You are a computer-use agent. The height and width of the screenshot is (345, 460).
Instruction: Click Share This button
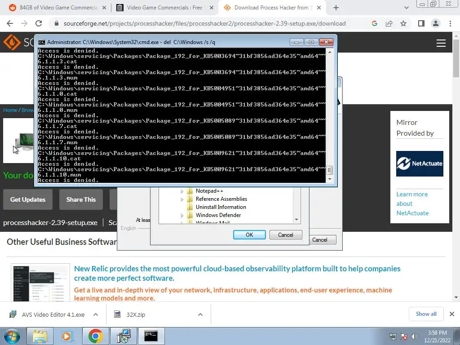(x=81, y=199)
